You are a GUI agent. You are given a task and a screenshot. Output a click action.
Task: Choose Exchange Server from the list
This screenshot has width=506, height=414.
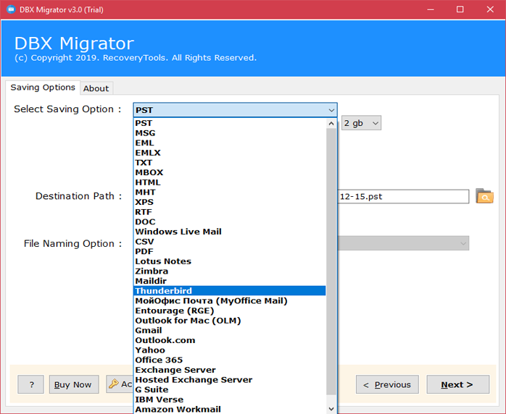[230, 370]
